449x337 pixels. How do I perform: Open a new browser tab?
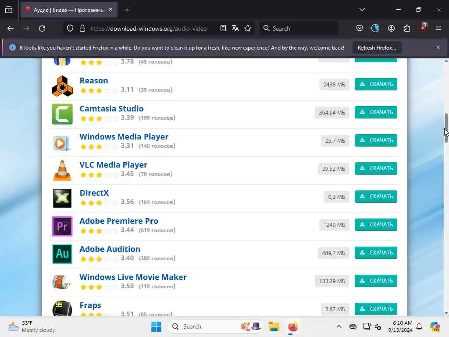(x=127, y=10)
